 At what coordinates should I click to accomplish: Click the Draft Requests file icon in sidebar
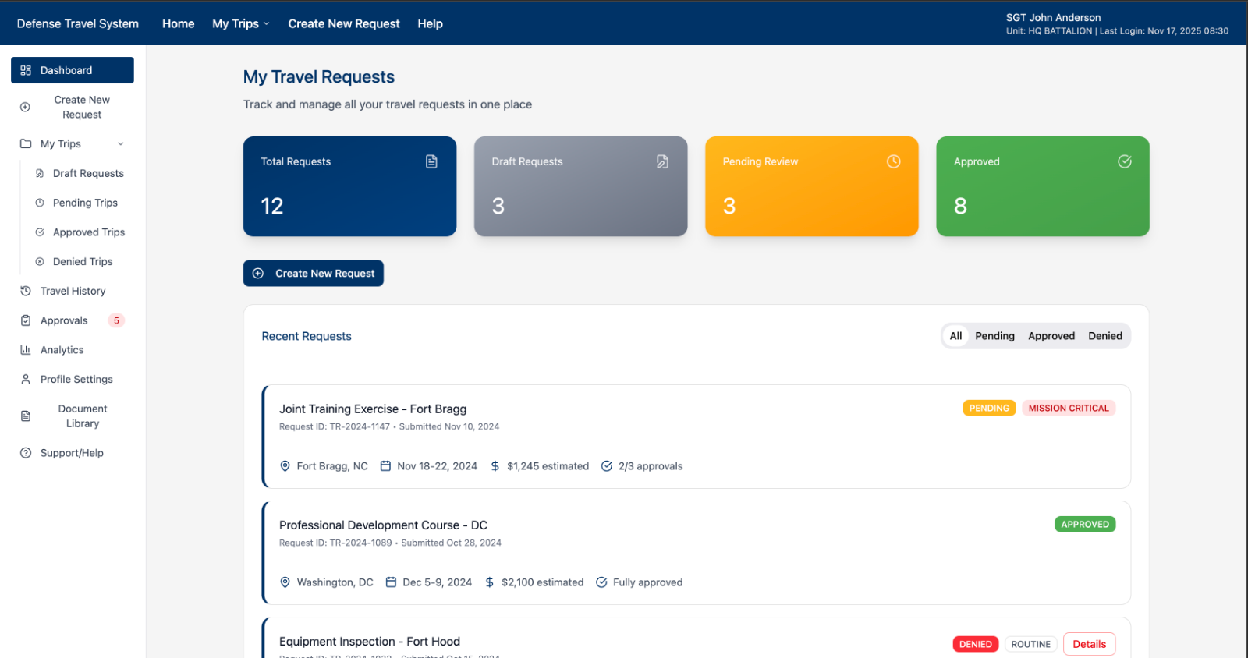click(x=40, y=173)
